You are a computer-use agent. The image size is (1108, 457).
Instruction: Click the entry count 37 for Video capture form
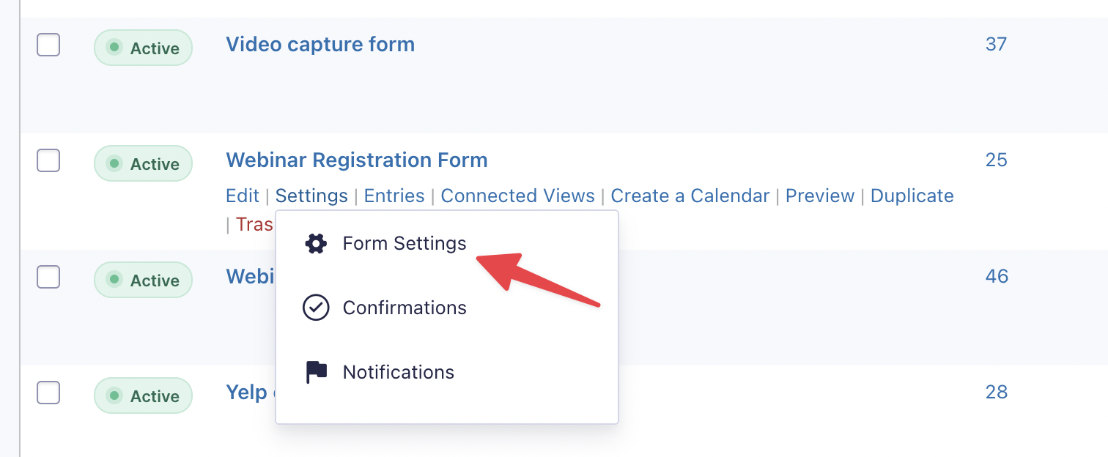click(x=997, y=44)
